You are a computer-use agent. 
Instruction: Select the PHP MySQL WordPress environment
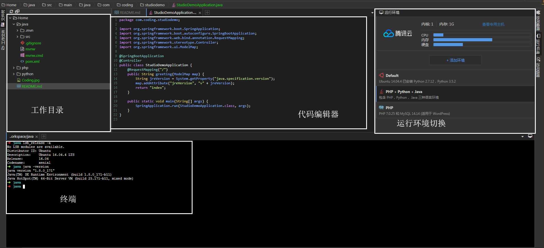[x=456, y=110]
